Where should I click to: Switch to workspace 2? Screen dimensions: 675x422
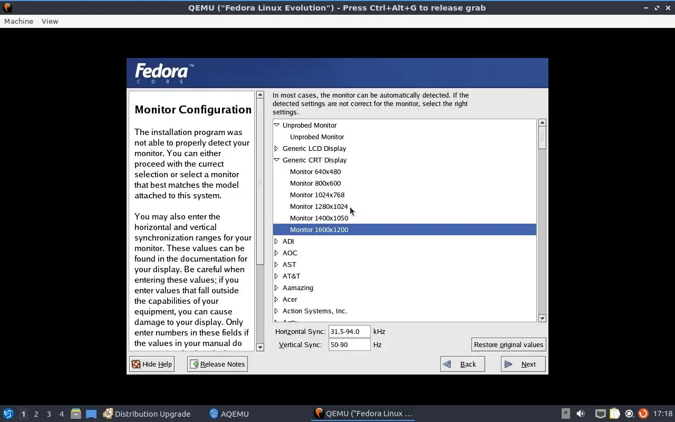(x=36, y=414)
